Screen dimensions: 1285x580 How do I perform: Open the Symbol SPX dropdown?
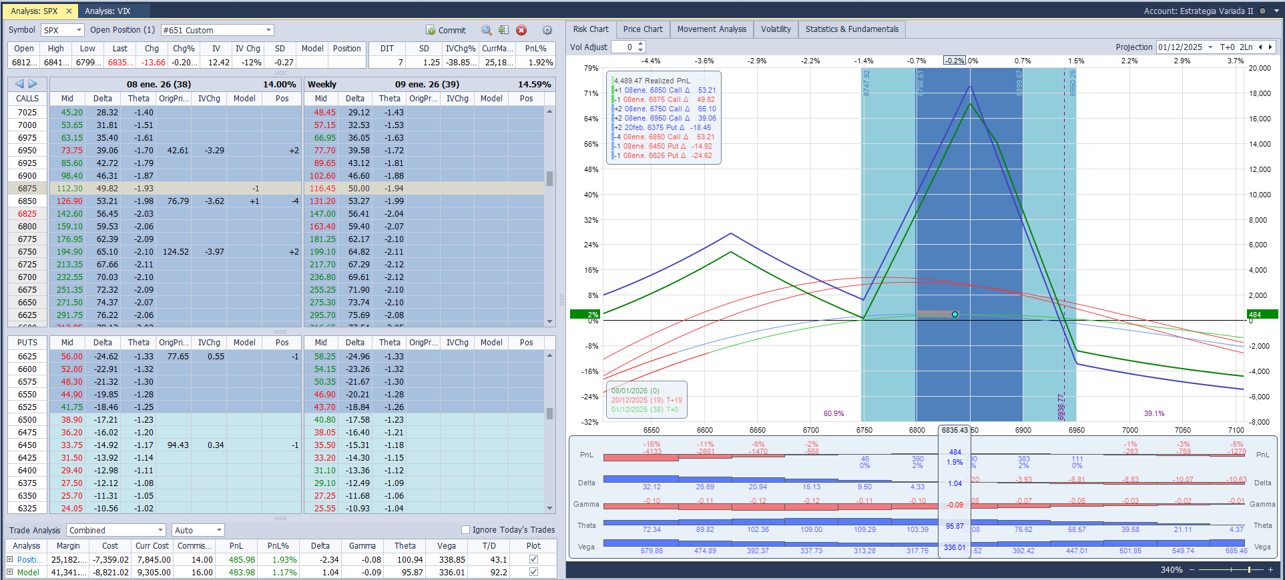coord(79,30)
